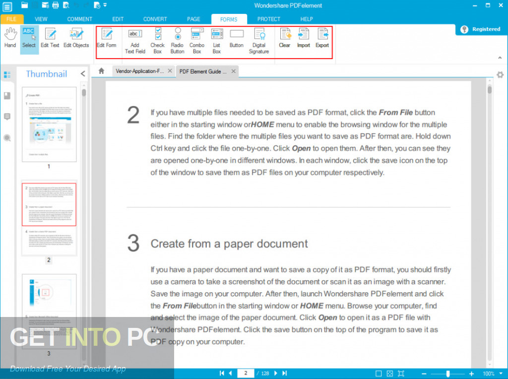The width and height of the screenshot is (508, 379).
Task: Click the Registered button
Action: click(481, 29)
